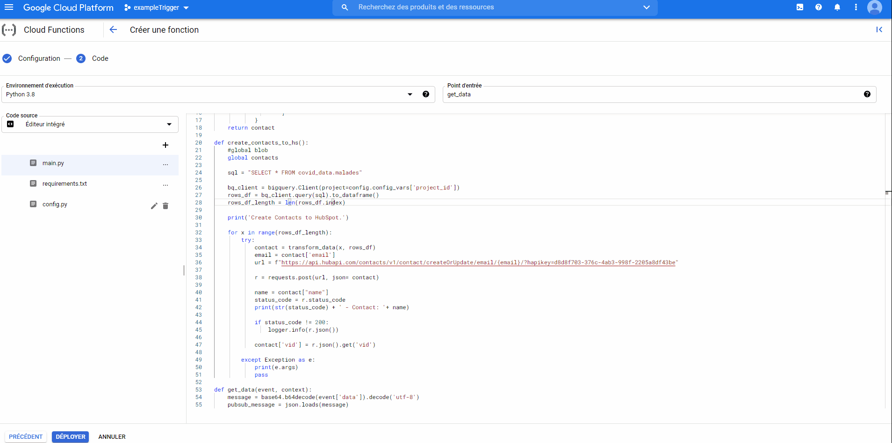Click the Google Cloud Platform logo text
Image resolution: width=892 pixels, height=443 pixels.
68,8
